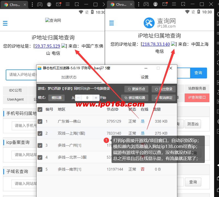Screen dimensions: 219x197
Task: Click the 退出登录 button
Action: [164, 89]
